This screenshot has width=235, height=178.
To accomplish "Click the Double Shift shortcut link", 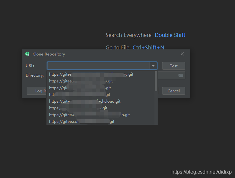I will 170,35.
